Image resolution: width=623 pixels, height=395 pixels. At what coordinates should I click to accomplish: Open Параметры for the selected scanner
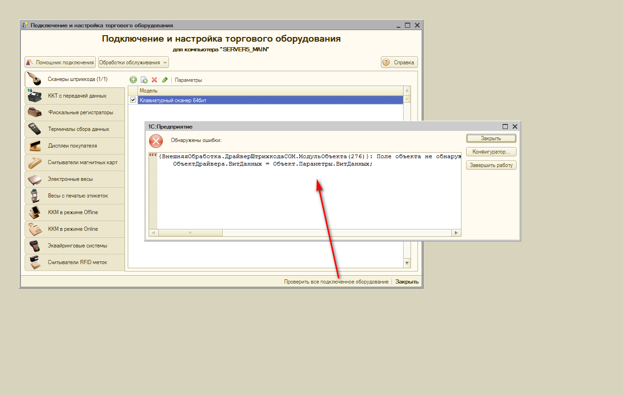(188, 80)
